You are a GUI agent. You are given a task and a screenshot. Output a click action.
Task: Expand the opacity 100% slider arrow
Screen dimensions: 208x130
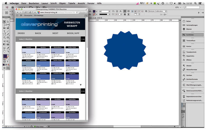(121, 14)
